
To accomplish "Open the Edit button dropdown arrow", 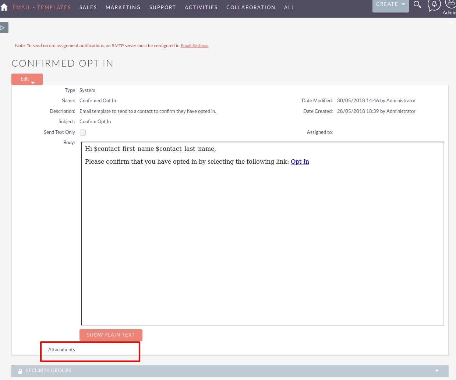I will (x=33, y=83).
